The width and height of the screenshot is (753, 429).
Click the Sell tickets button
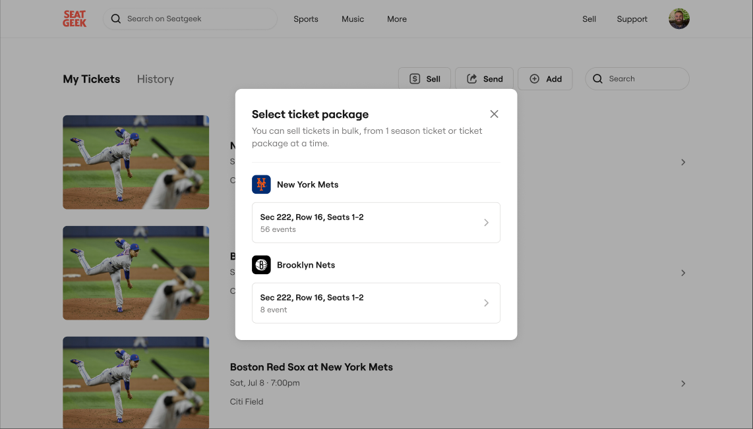pos(425,78)
